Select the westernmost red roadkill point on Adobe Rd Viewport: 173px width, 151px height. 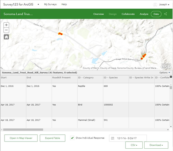tap(59, 33)
